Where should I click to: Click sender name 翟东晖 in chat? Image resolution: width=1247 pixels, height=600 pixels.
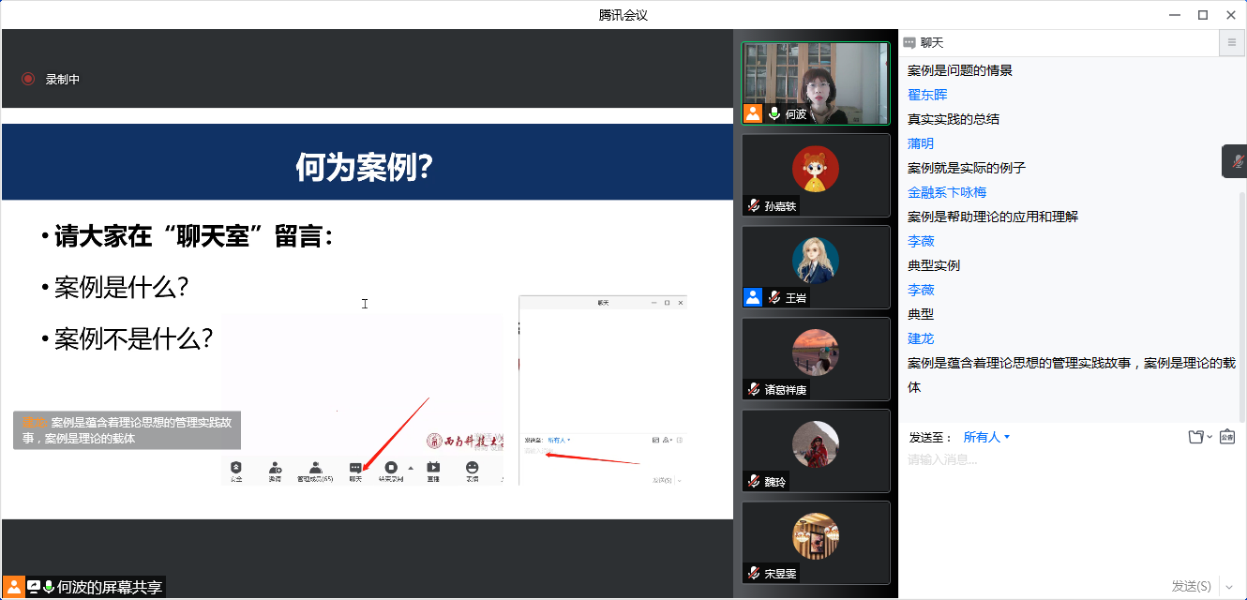click(927, 95)
